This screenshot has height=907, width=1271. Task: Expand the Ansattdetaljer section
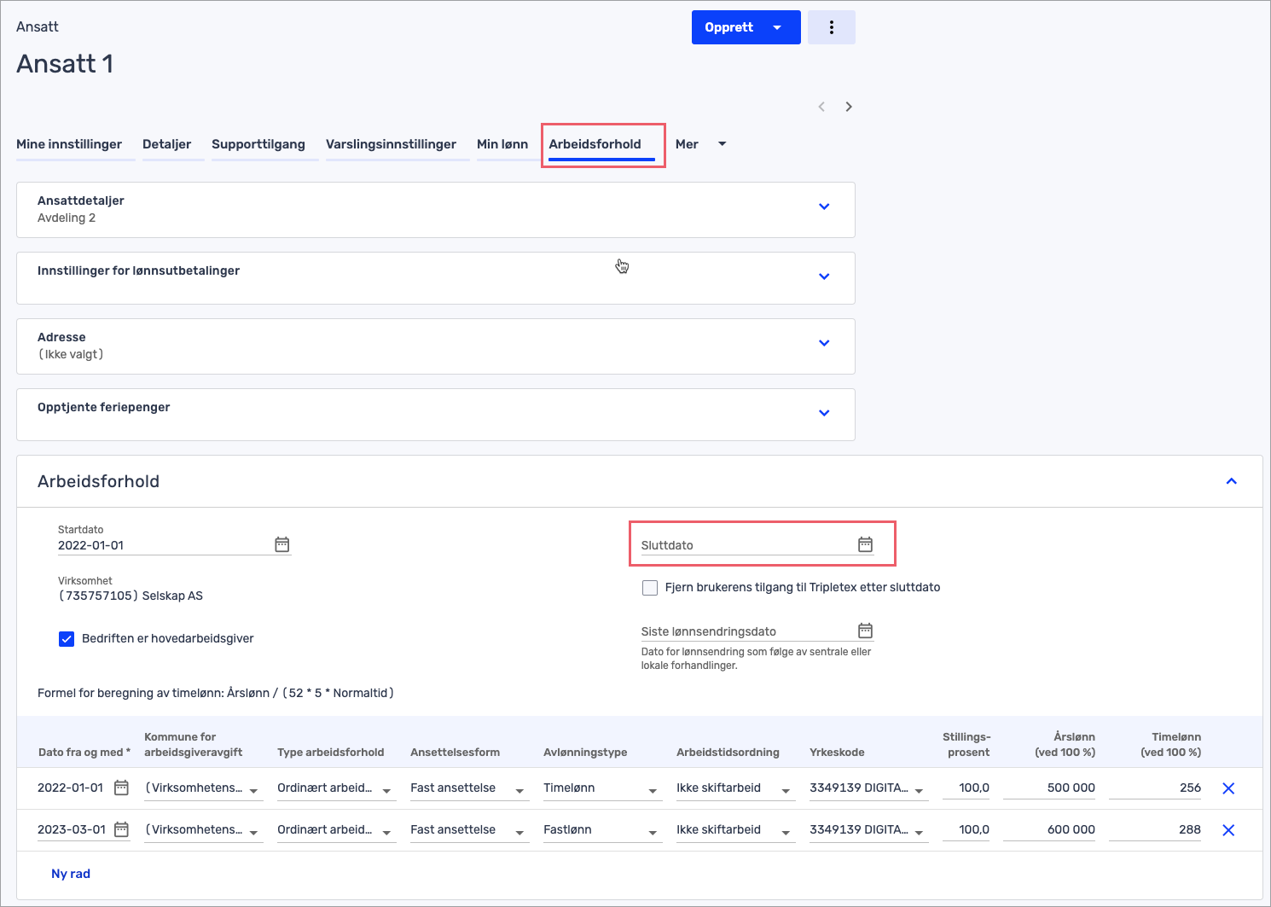[x=824, y=206]
